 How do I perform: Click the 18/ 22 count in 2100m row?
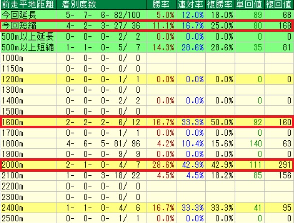coord(127,176)
